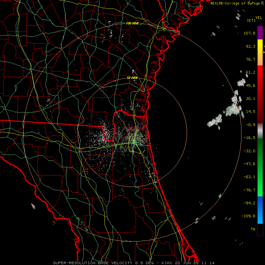Click the -47.6 value on velocity scale
Screen dimensions: 265x265
249,164
